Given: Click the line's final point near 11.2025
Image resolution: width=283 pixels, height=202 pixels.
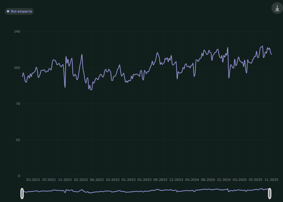Looking at the screenshot, I should [x=271, y=54].
